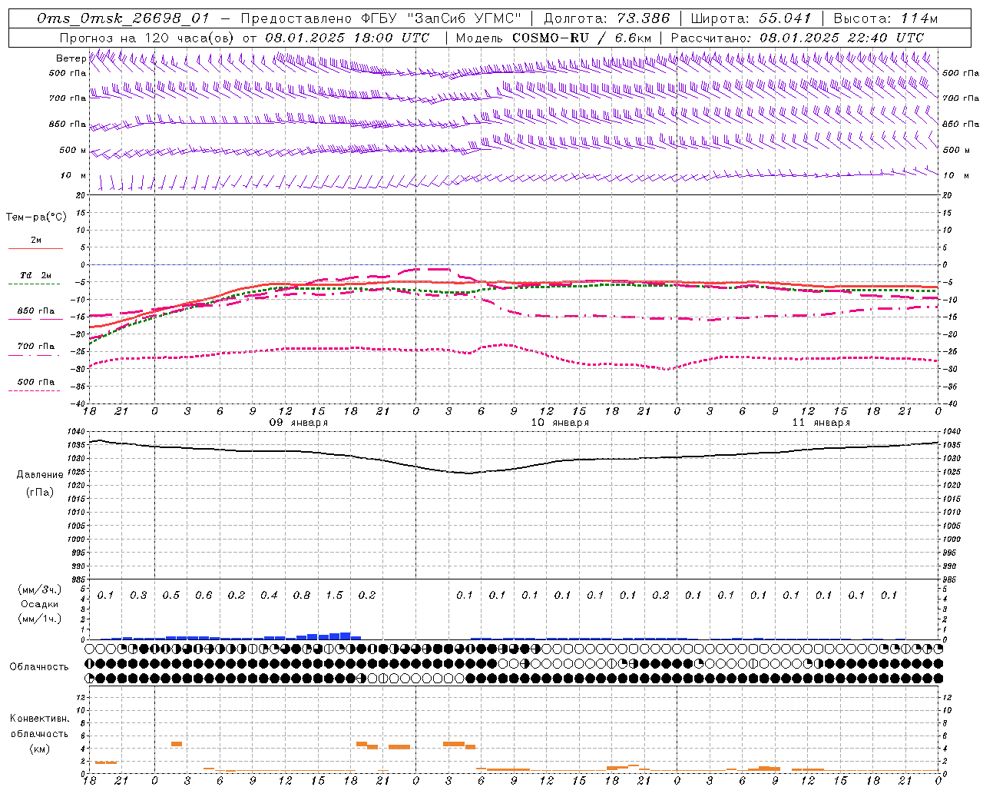
Task: Click the '(мм/3ч.)' precipitation unit label
Action: click(39, 589)
